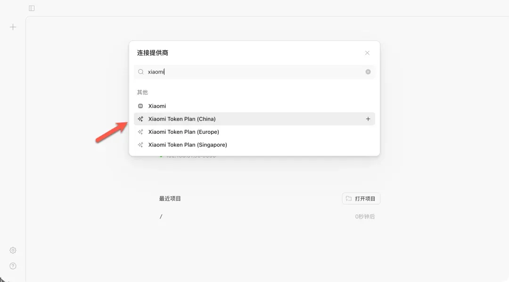Select Xiaomi Token Plan (Europe)

254,132
